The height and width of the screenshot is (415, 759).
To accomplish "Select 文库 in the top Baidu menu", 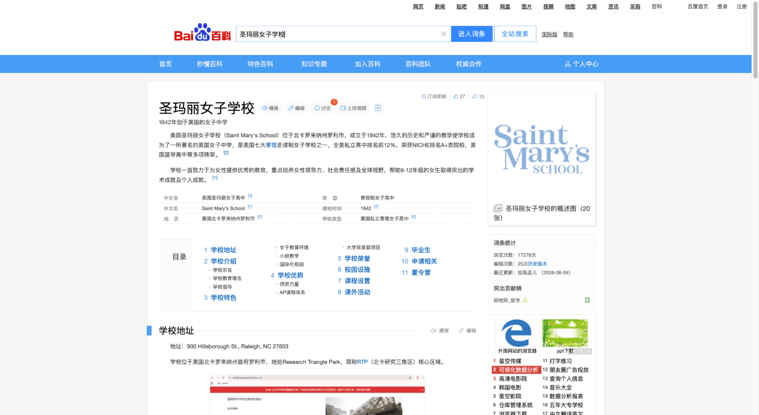I will 592,7.
